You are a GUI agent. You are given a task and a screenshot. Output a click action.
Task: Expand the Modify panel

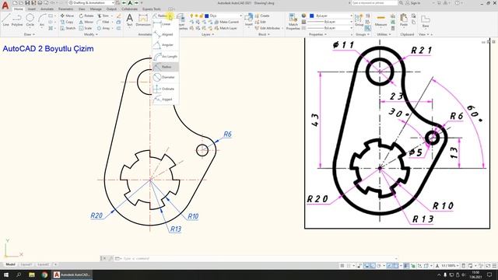pyautogui.click(x=90, y=34)
